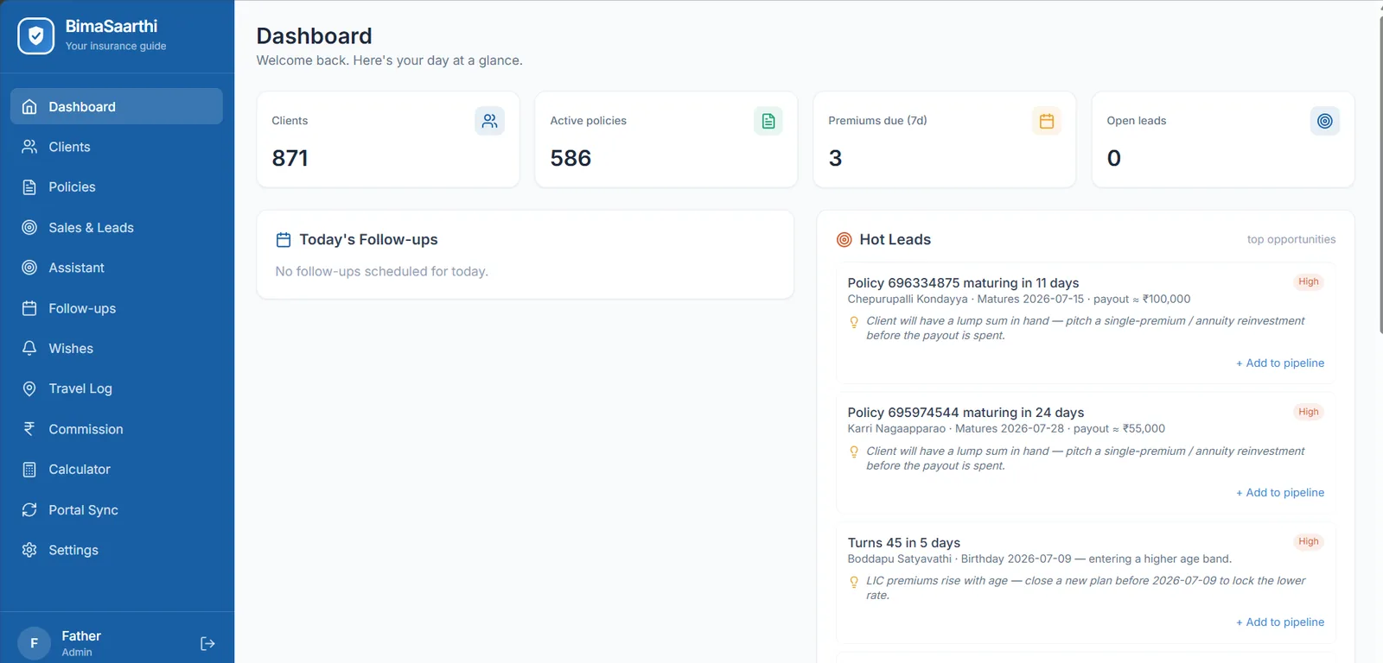The height and width of the screenshot is (663, 1383).
Task: Click the Today's Follow-ups heading
Action: tap(368, 239)
